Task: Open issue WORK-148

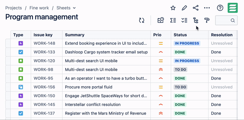Action: [44, 43]
